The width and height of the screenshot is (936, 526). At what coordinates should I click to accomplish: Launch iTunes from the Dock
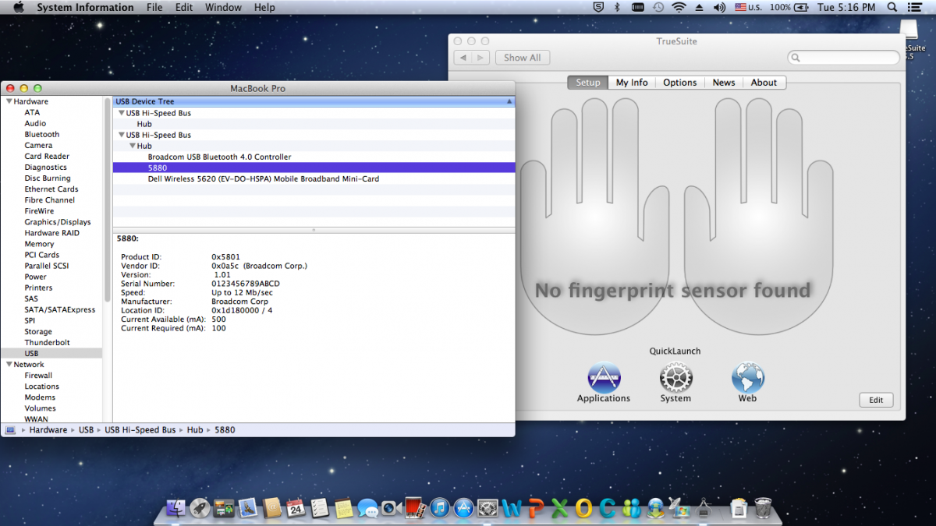point(440,508)
